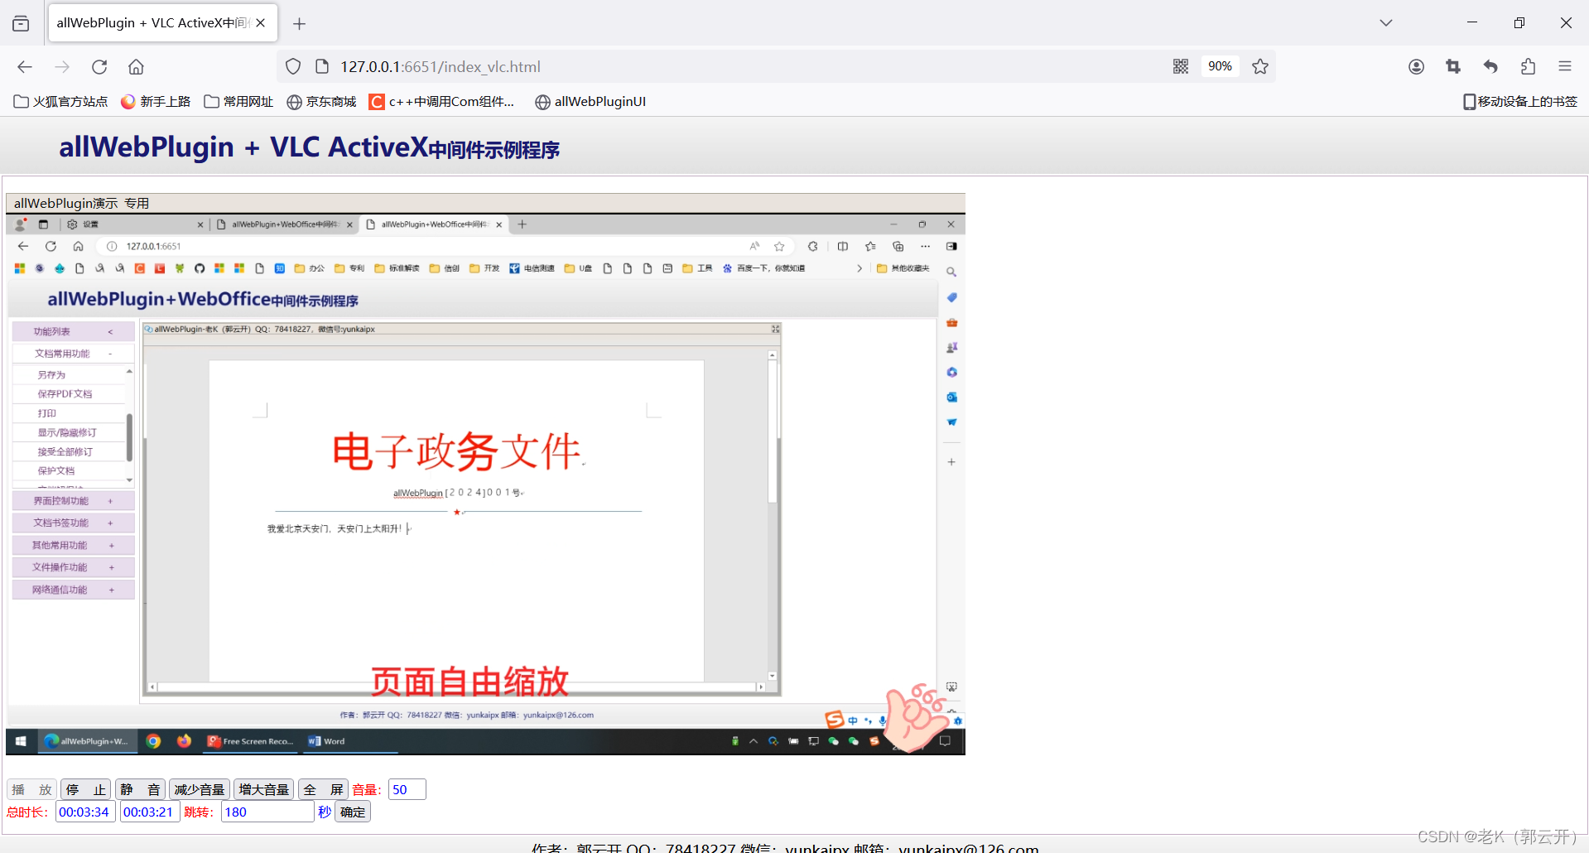
Task: Close the allWebPlugin + VLC ActiveX tab
Action: coord(261,23)
